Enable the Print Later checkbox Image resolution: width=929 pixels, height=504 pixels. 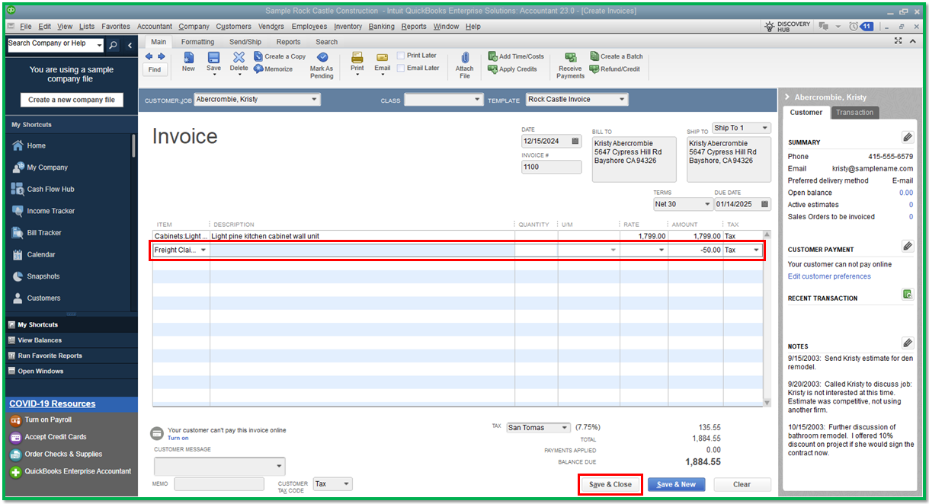point(401,56)
